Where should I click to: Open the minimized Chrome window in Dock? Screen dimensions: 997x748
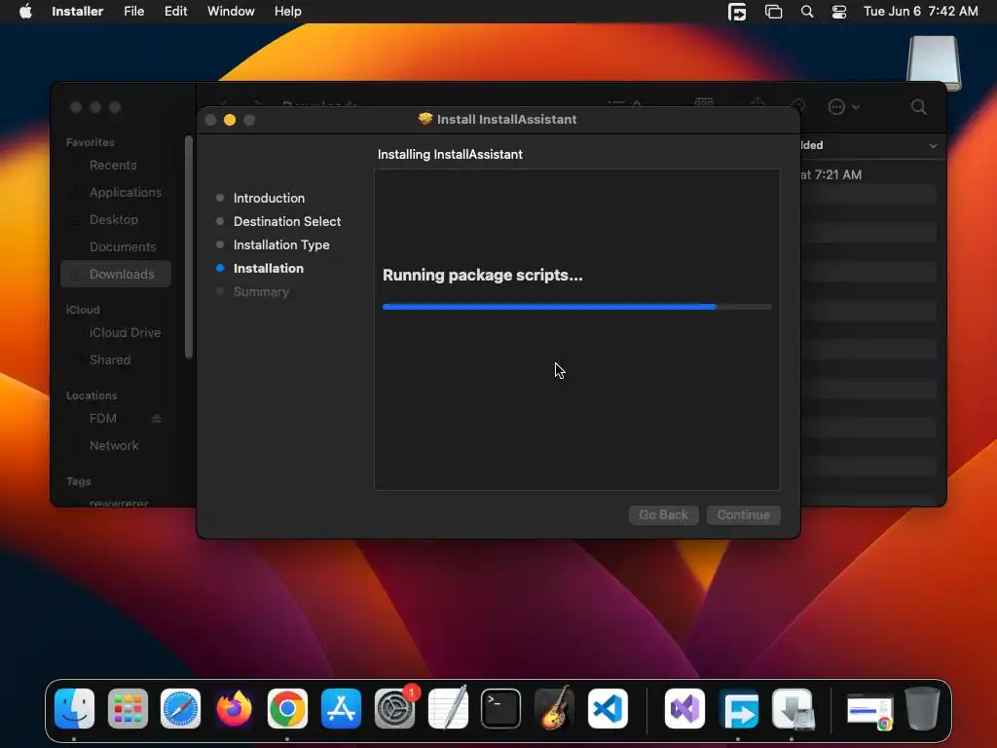pos(869,711)
